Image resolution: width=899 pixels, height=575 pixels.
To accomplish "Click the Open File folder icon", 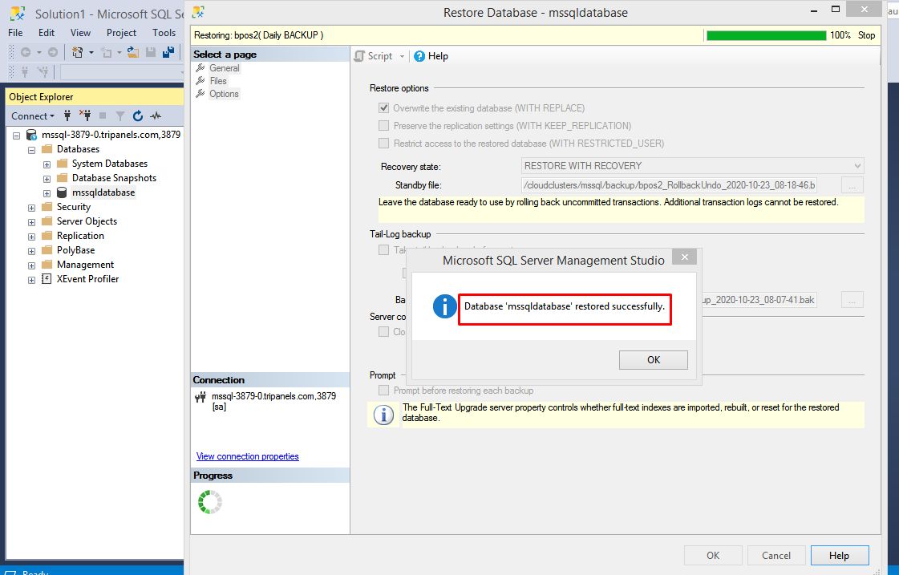I will [x=133, y=52].
